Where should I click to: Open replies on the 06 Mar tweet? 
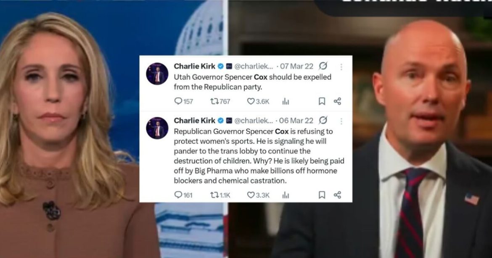point(183,195)
